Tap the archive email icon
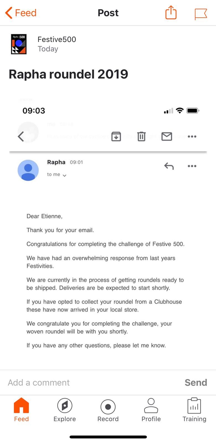216x443 pixels. [x=116, y=136]
